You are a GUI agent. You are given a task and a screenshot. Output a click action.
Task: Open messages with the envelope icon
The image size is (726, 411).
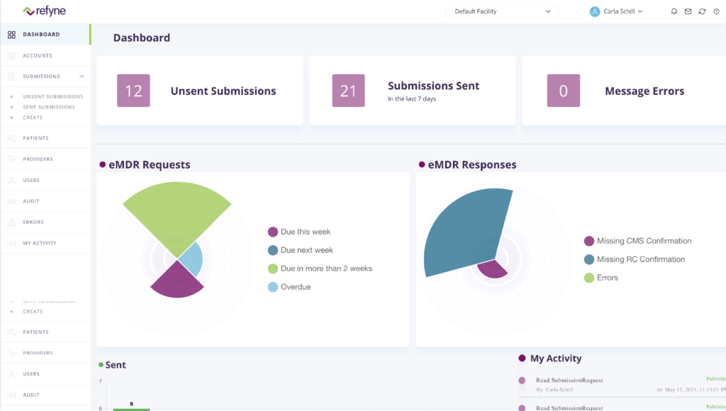click(x=688, y=11)
